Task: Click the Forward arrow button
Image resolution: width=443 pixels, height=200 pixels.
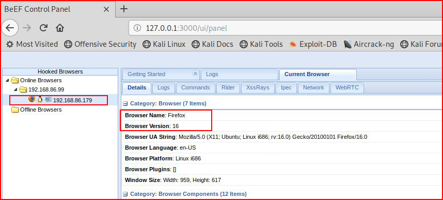Action: [x=27, y=28]
